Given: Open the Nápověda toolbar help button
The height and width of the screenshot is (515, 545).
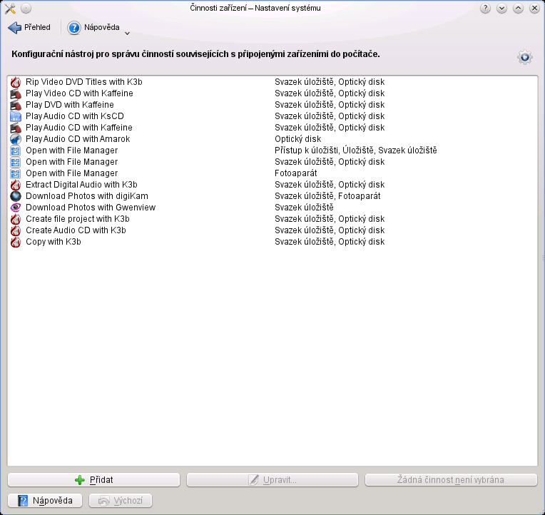Looking at the screenshot, I should [x=93, y=27].
